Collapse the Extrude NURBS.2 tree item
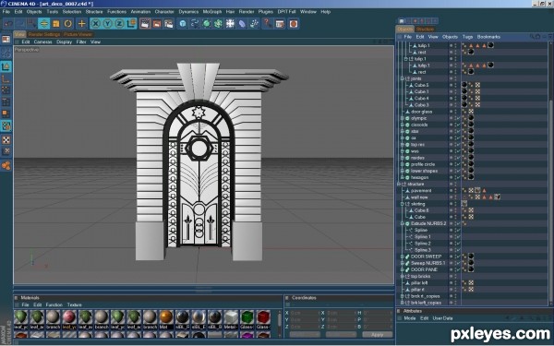Viewport: 554px width, 346px height. tap(403, 223)
